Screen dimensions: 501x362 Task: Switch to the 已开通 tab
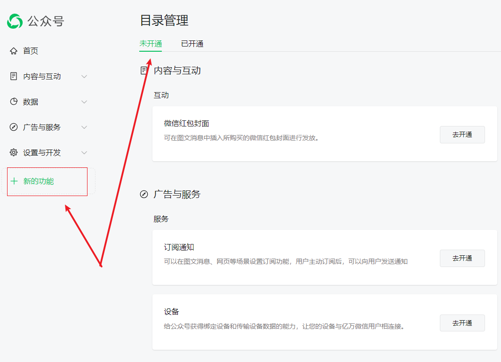coord(192,44)
